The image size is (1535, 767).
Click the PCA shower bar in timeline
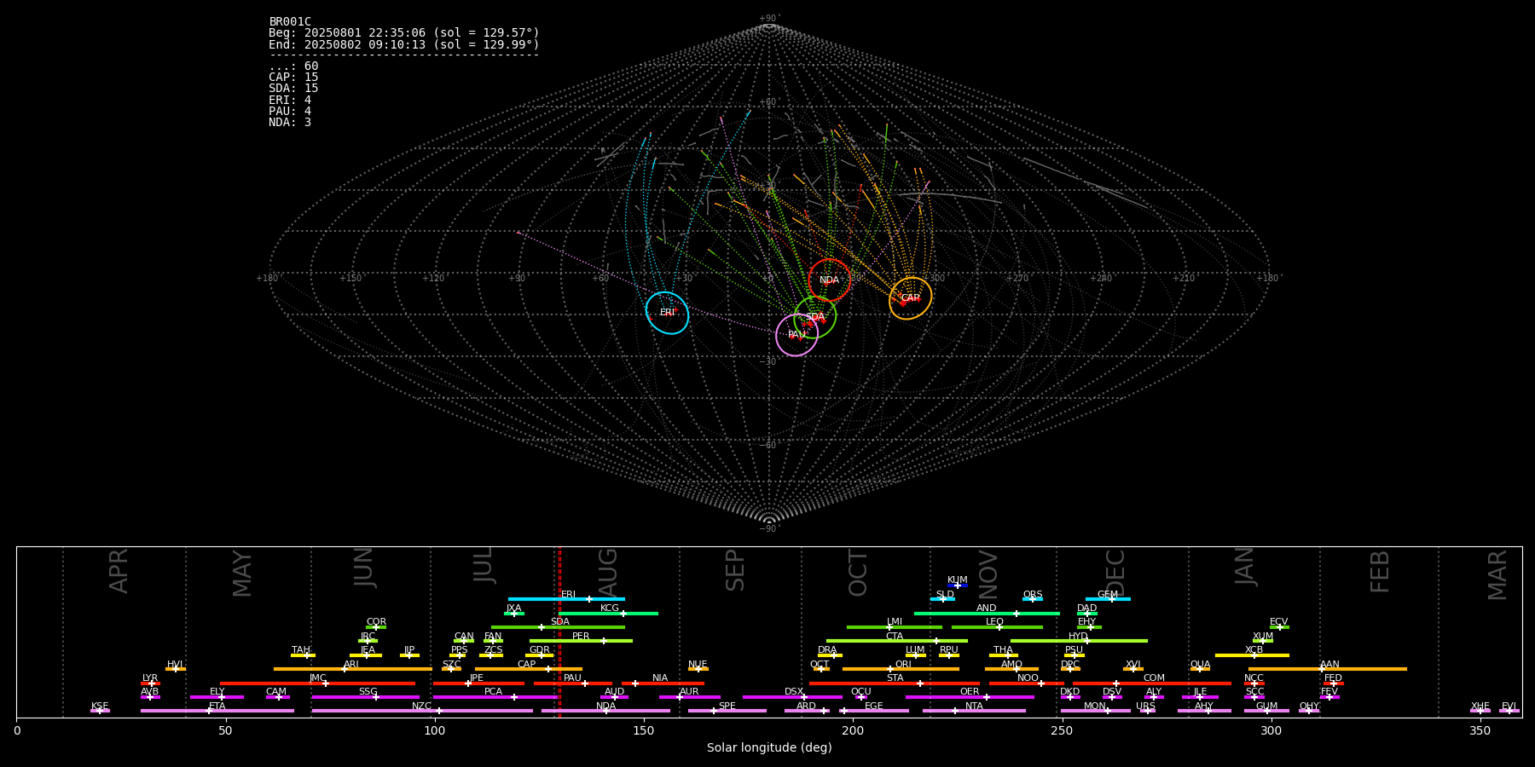click(x=495, y=696)
